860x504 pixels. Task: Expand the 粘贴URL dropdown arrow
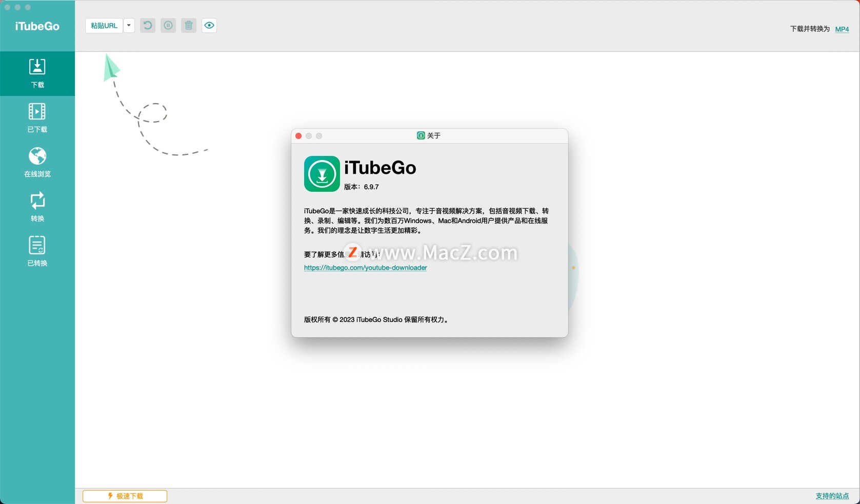click(x=129, y=26)
